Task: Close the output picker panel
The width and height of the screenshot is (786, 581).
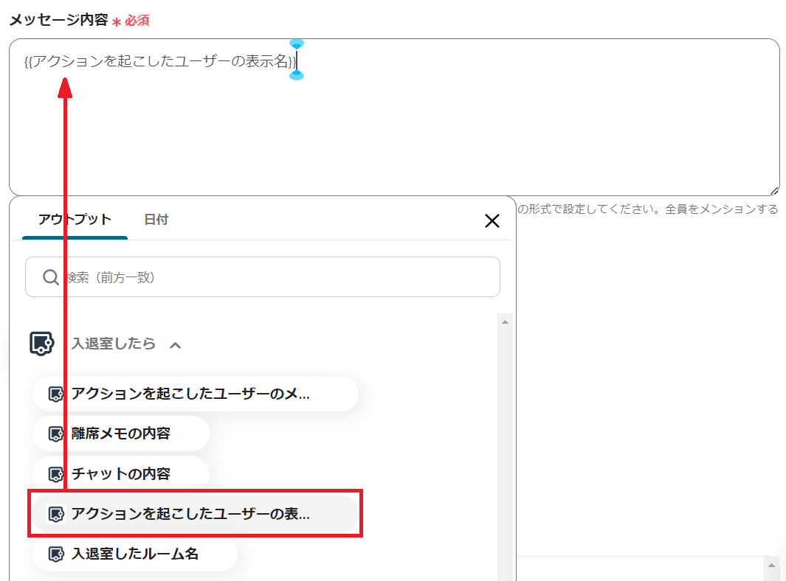Action: (492, 220)
